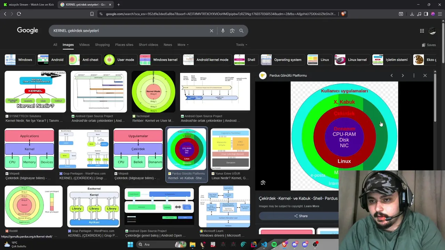The height and width of the screenshot is (250, 445).
Task: Switch to the wizzyclv Stream Kick tab
Action: click(29, 5)
